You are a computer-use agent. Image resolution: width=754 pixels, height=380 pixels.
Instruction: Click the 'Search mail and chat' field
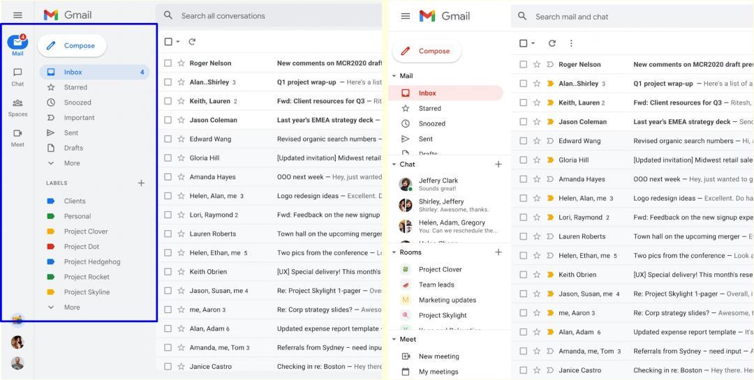pos(632,16)
